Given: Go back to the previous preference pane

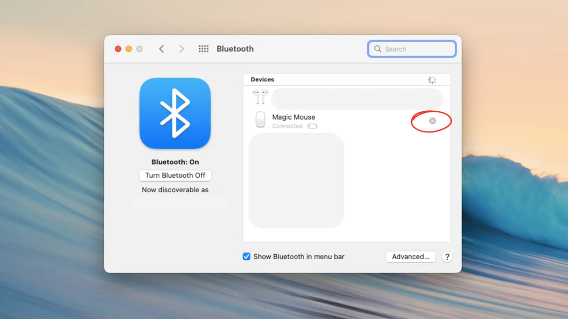Looking at the screenshot, I should pyautogui.click(x=161, y=49).
